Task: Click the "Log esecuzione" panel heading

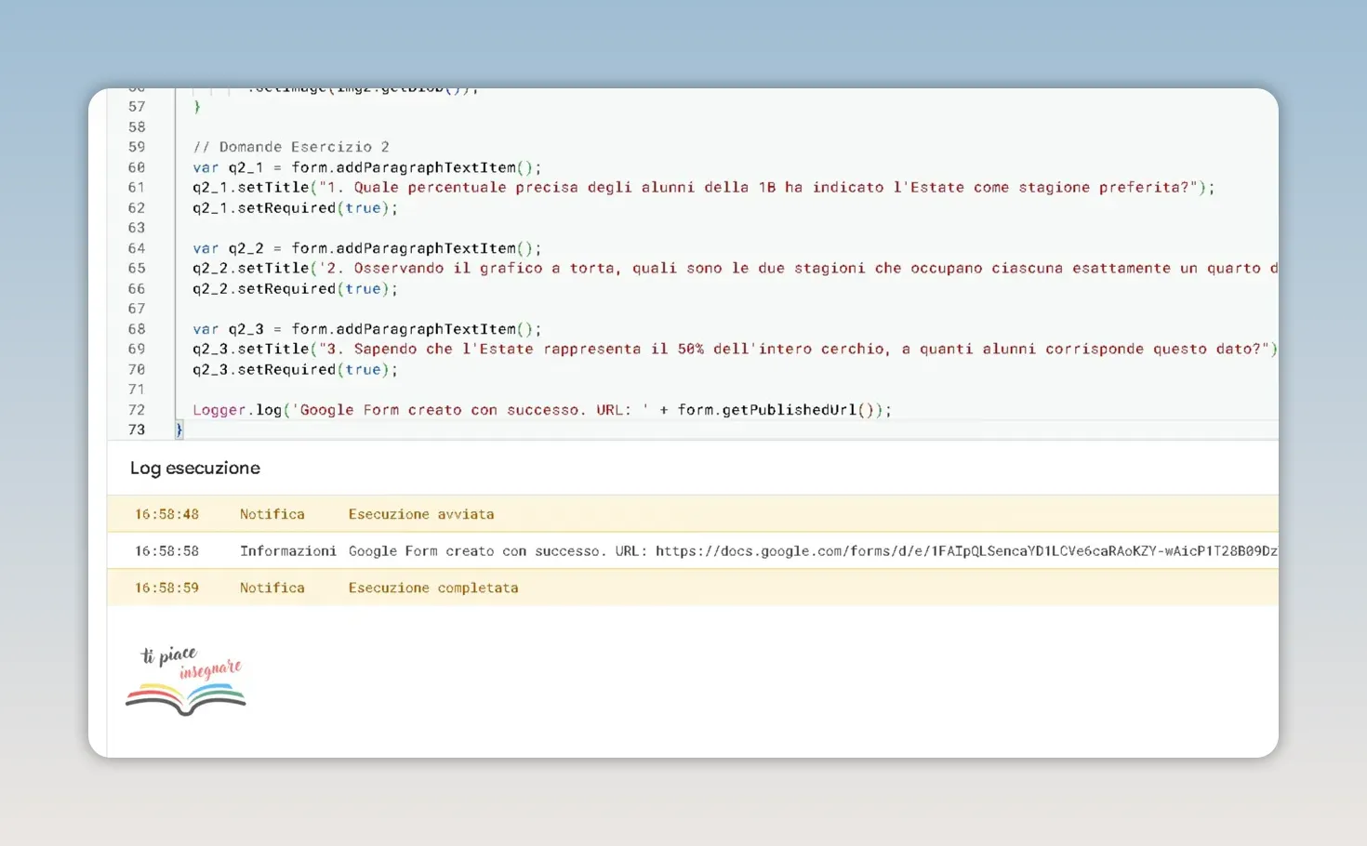Action: point(195,468)
